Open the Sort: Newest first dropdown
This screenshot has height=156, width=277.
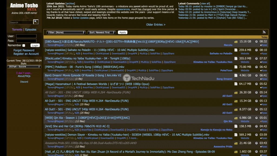(x=102, y=32)
